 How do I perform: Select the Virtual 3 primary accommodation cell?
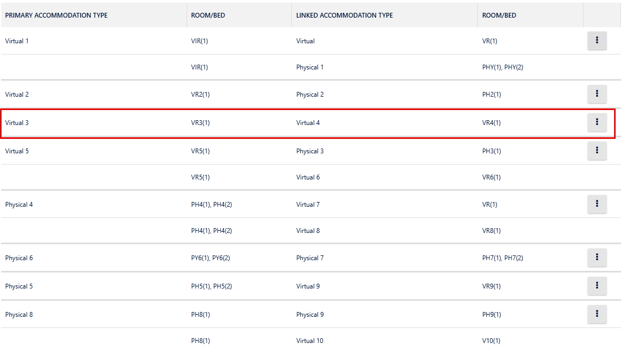(x=17, y=123)
